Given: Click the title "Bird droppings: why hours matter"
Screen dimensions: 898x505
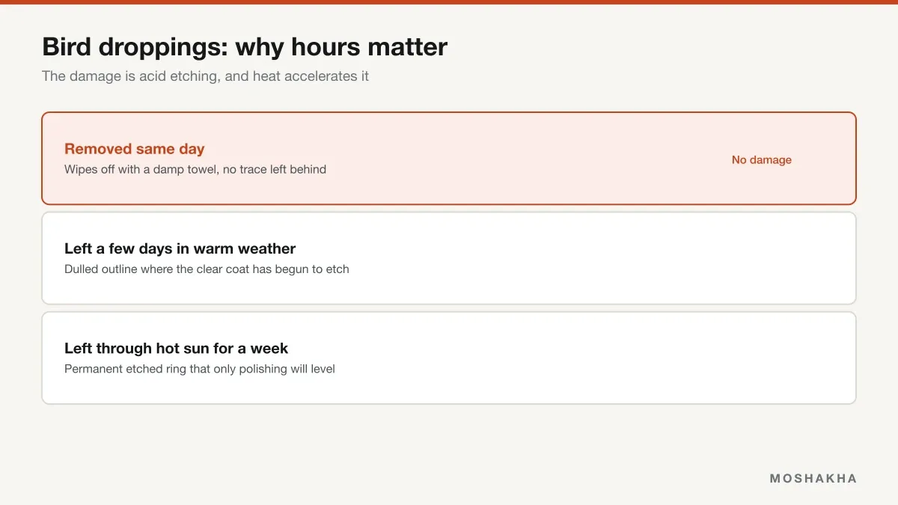Looking at the screenshot, I should click(245, 47).
